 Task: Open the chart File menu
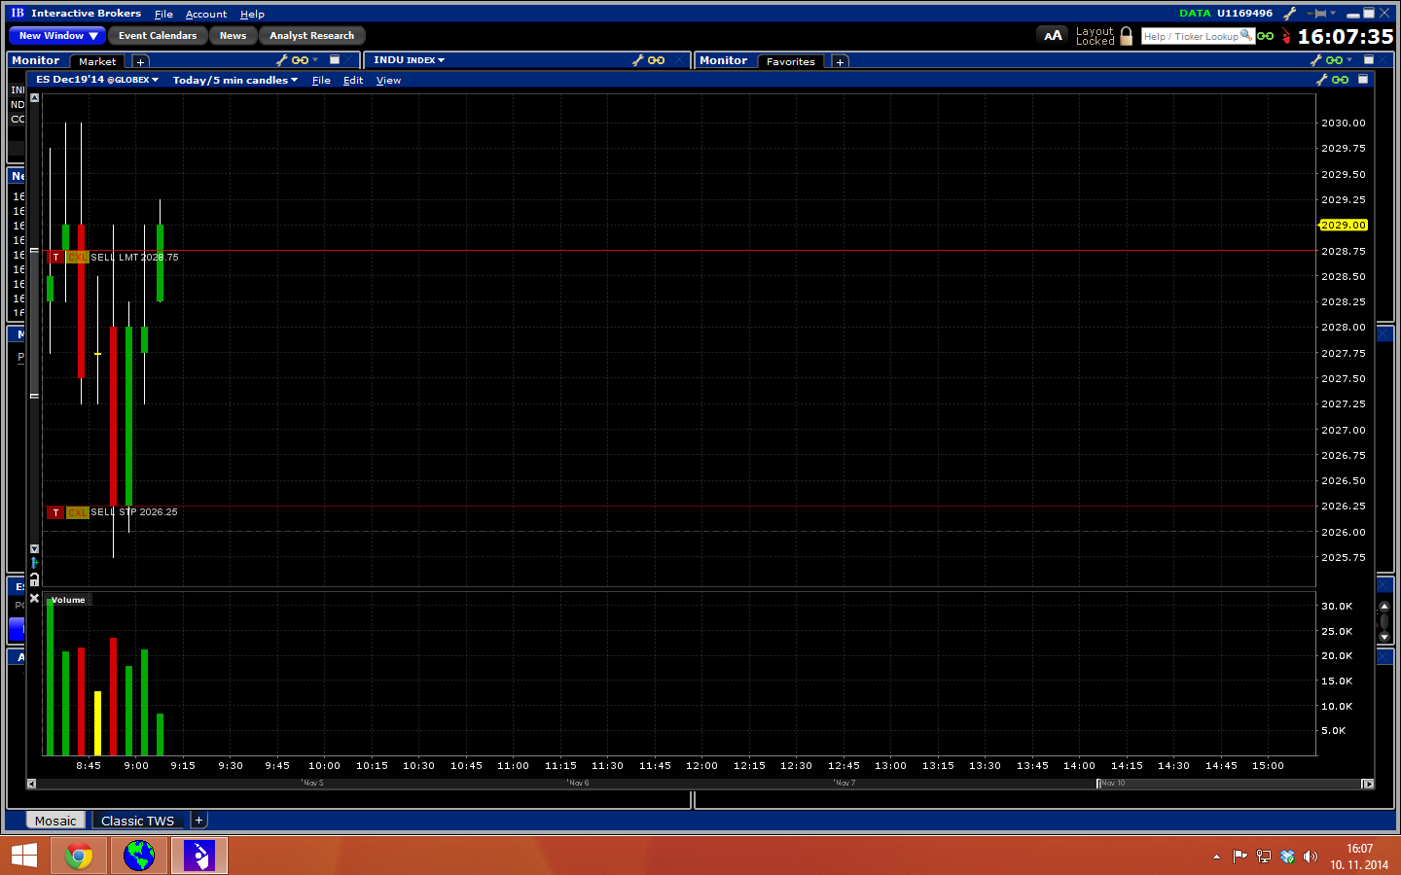click(321, 81)
